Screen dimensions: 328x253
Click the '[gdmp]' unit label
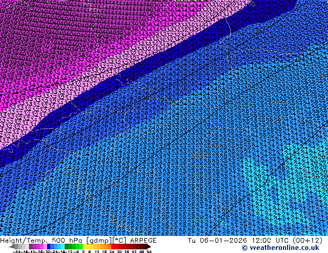click(x=99, y=241)
